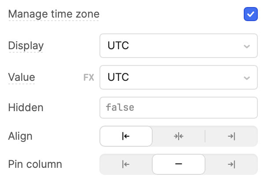Screen dimensions: 264x181
Task: Click the underlined Value label
Action: click(x=22, y=77)
